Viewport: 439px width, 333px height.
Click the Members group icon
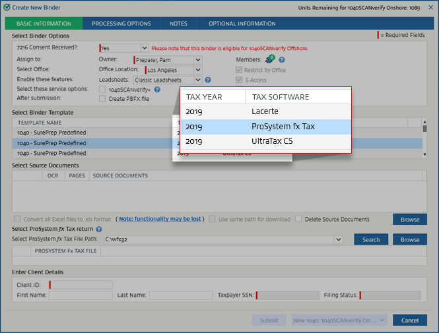pyautogui.click(x=269, y=59)
